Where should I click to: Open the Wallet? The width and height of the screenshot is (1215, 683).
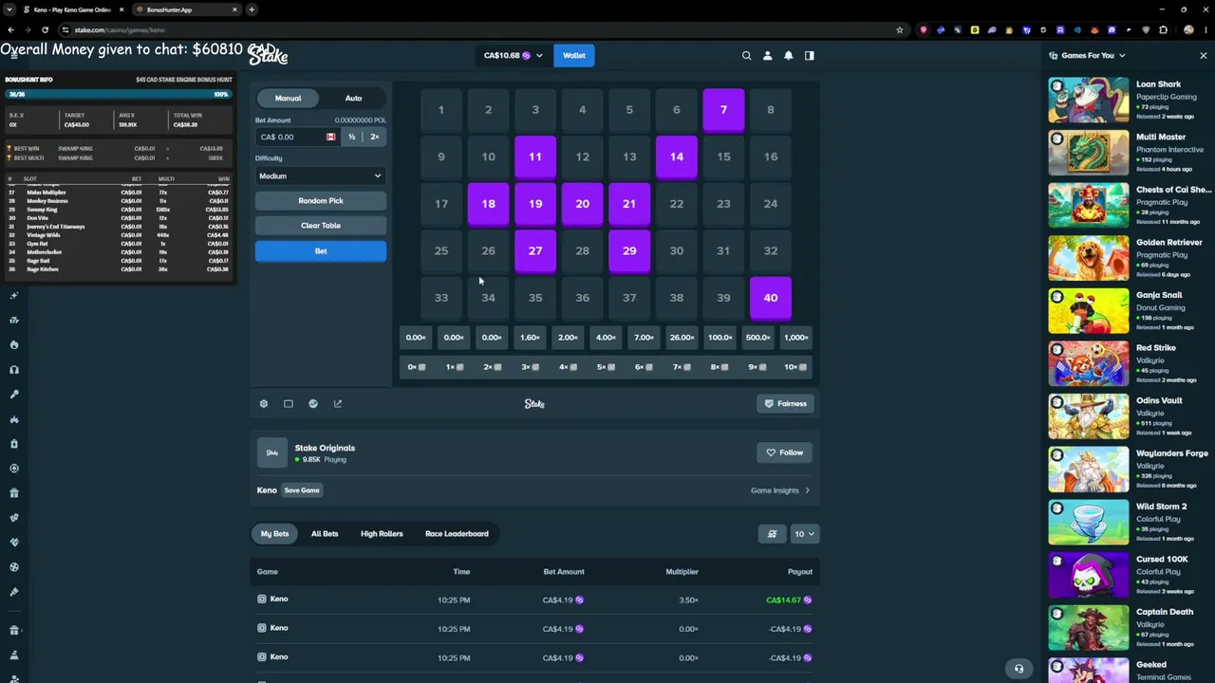(574, 56)
